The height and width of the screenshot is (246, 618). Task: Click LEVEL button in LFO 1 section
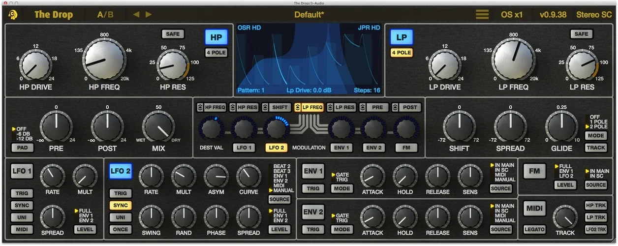[x=86, y=229]
